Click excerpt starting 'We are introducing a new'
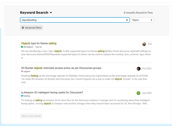Screen dimensions: 172x126 pos(86,54)
